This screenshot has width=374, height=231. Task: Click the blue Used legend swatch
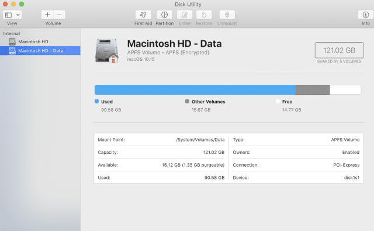[96, 101]
